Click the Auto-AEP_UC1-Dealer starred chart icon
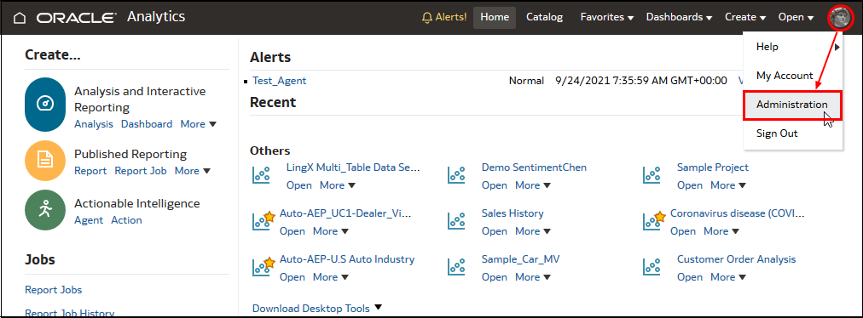Image resolution: width=863 pixels, height=318 pixels. pos(263,220)
